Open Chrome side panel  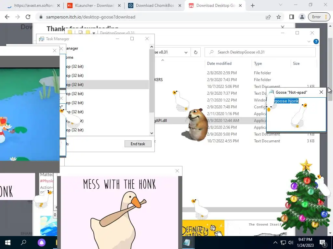coord(292,17)
